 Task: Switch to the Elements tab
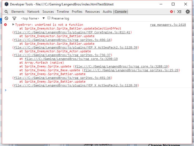point(18,12)
